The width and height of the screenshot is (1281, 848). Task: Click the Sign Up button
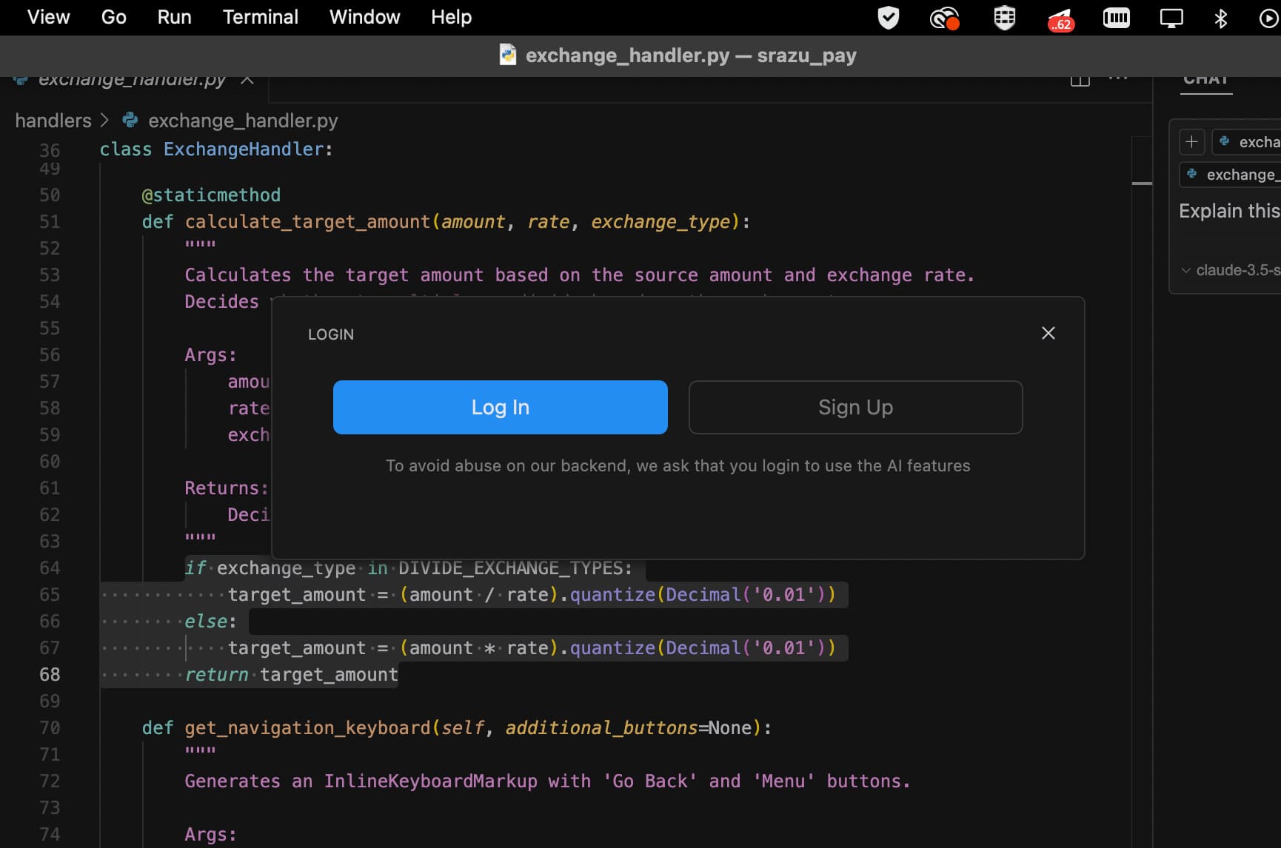pos(855,407)
